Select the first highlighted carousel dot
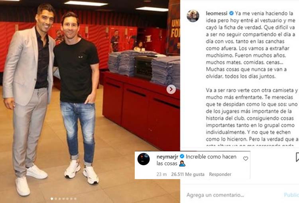This screenshot has width=299, height=203. tap(52, 199)
